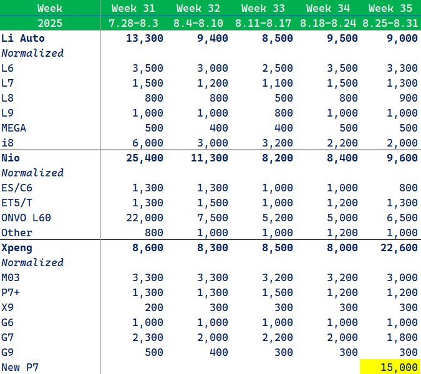Select Nio Week 35 total 9,600
Image resolution: width=421 pixels, height=374 pixels.
point(402,158)
